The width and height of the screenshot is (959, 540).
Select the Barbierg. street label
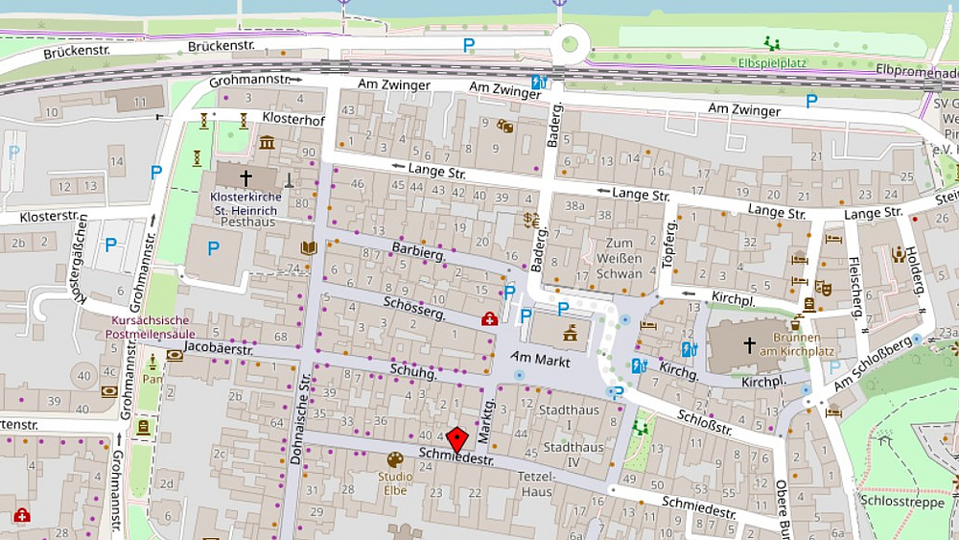pos(419,252)
